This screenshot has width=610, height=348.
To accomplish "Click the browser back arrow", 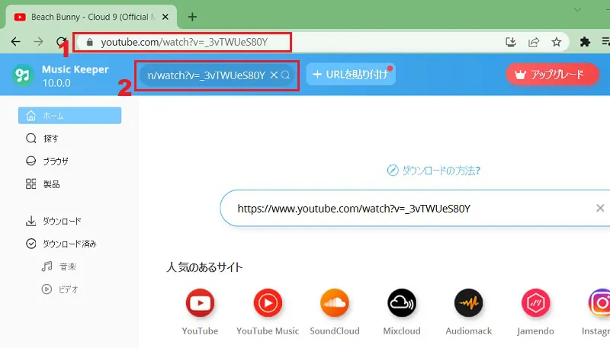I will pyautogui.click(x=15, y=42).
